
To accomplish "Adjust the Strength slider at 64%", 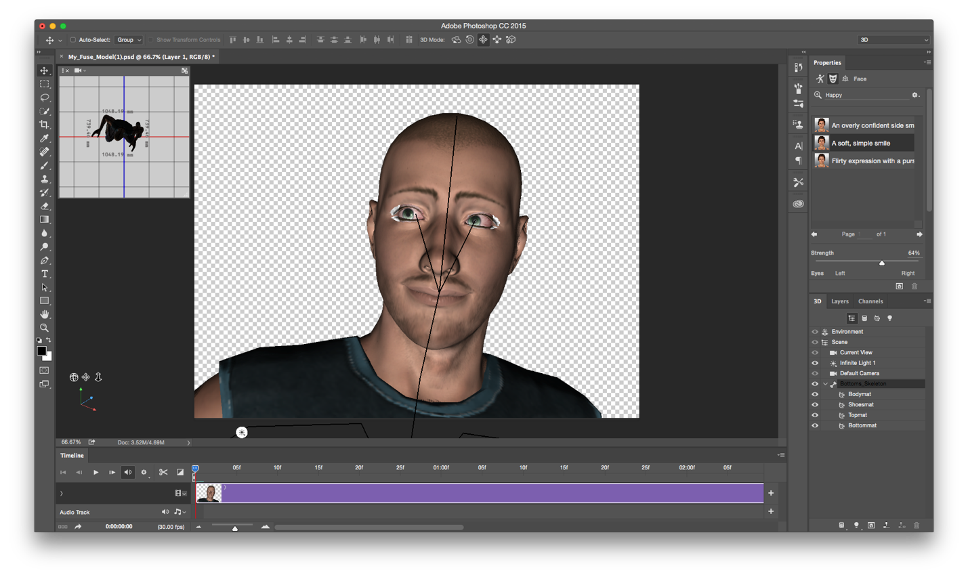I will 882,263.
